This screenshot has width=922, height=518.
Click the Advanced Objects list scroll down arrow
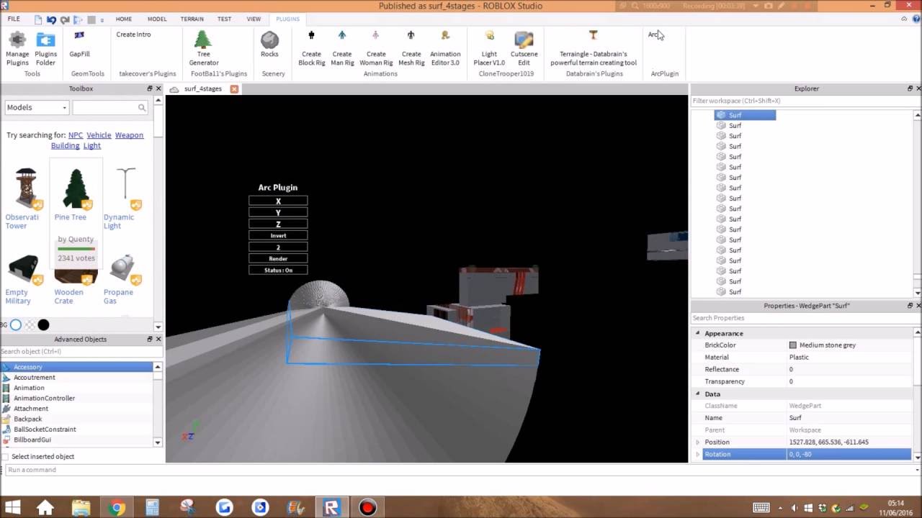(x=158, y=442)
